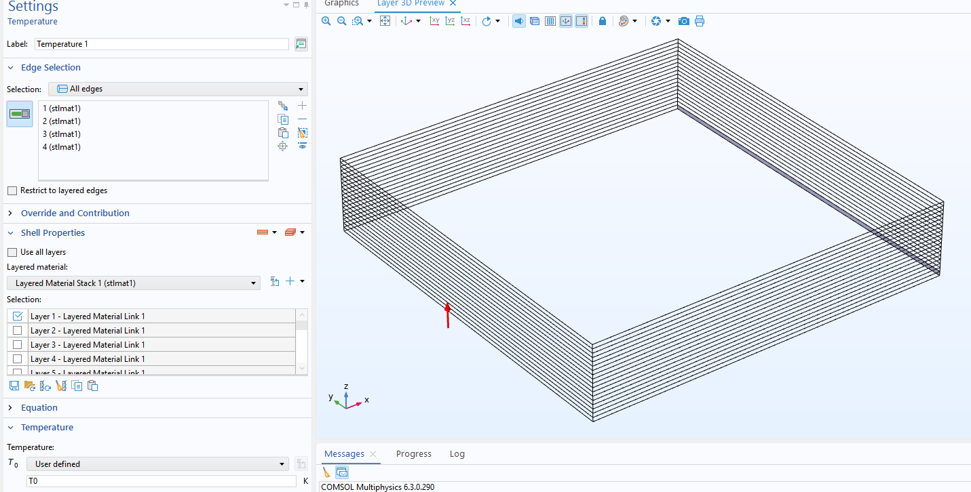
Task: Open the Log tab
Action: click(457, 454)
